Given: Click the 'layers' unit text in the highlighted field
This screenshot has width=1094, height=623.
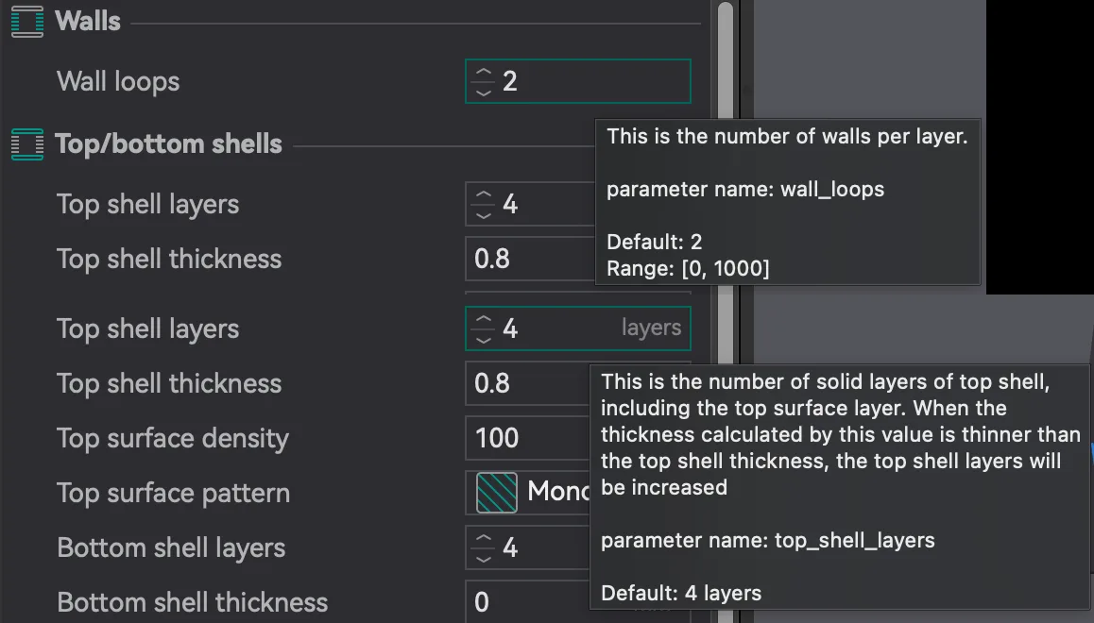Looking at the screenshot, I should pyautogui.click(x=651, y=328).
